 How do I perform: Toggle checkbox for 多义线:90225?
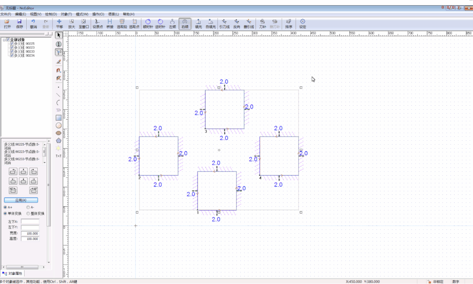(12, 44)
